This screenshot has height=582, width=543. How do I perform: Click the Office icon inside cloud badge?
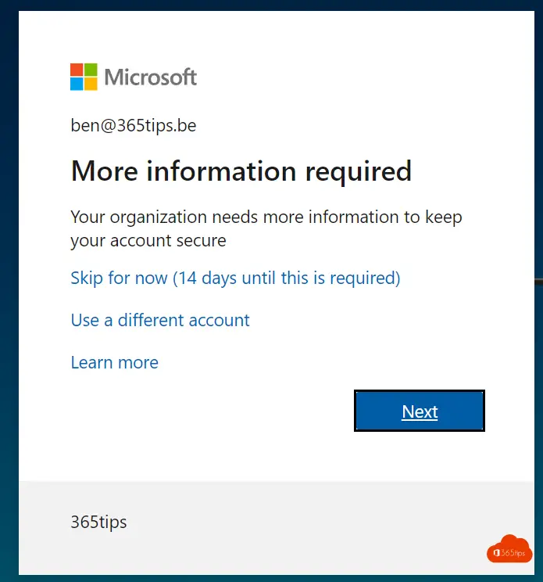point(497,553)
